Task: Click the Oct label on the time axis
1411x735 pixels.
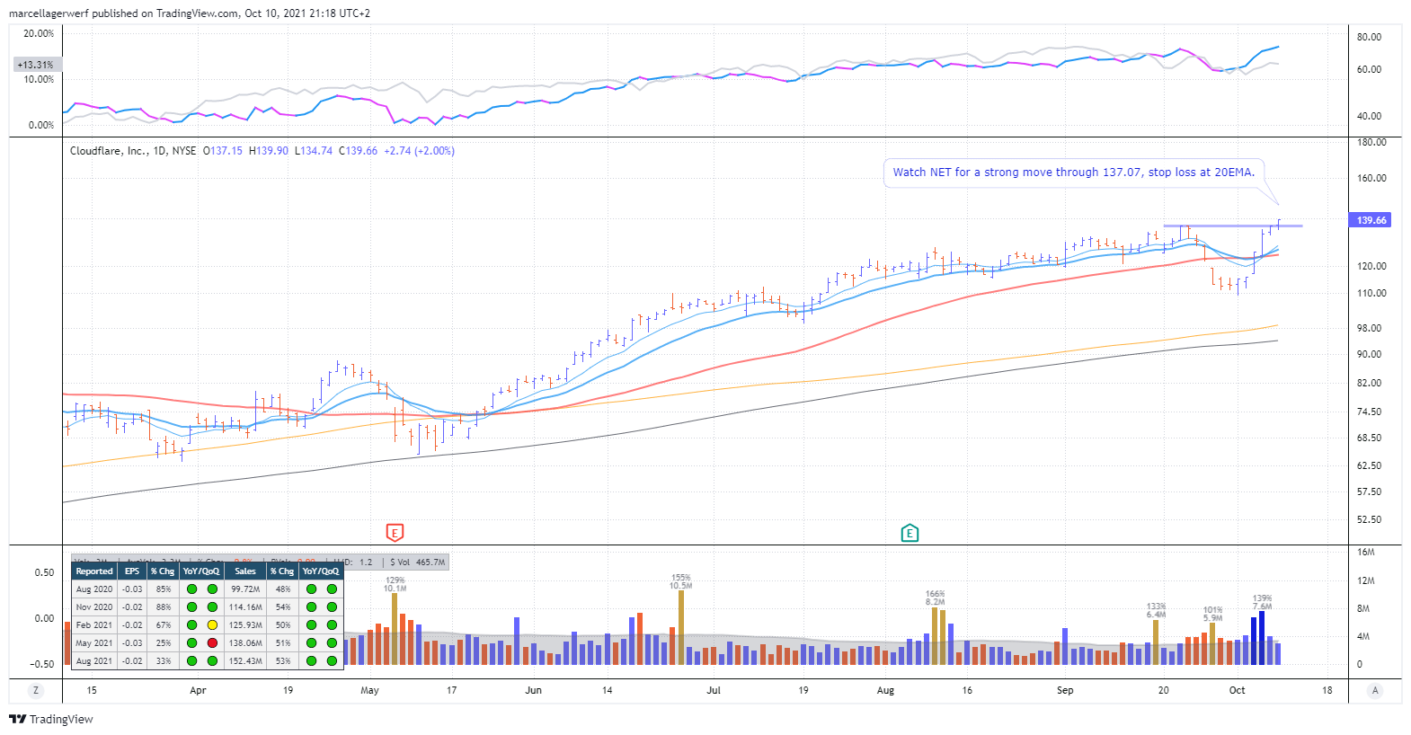Action: coord(1238,690)
